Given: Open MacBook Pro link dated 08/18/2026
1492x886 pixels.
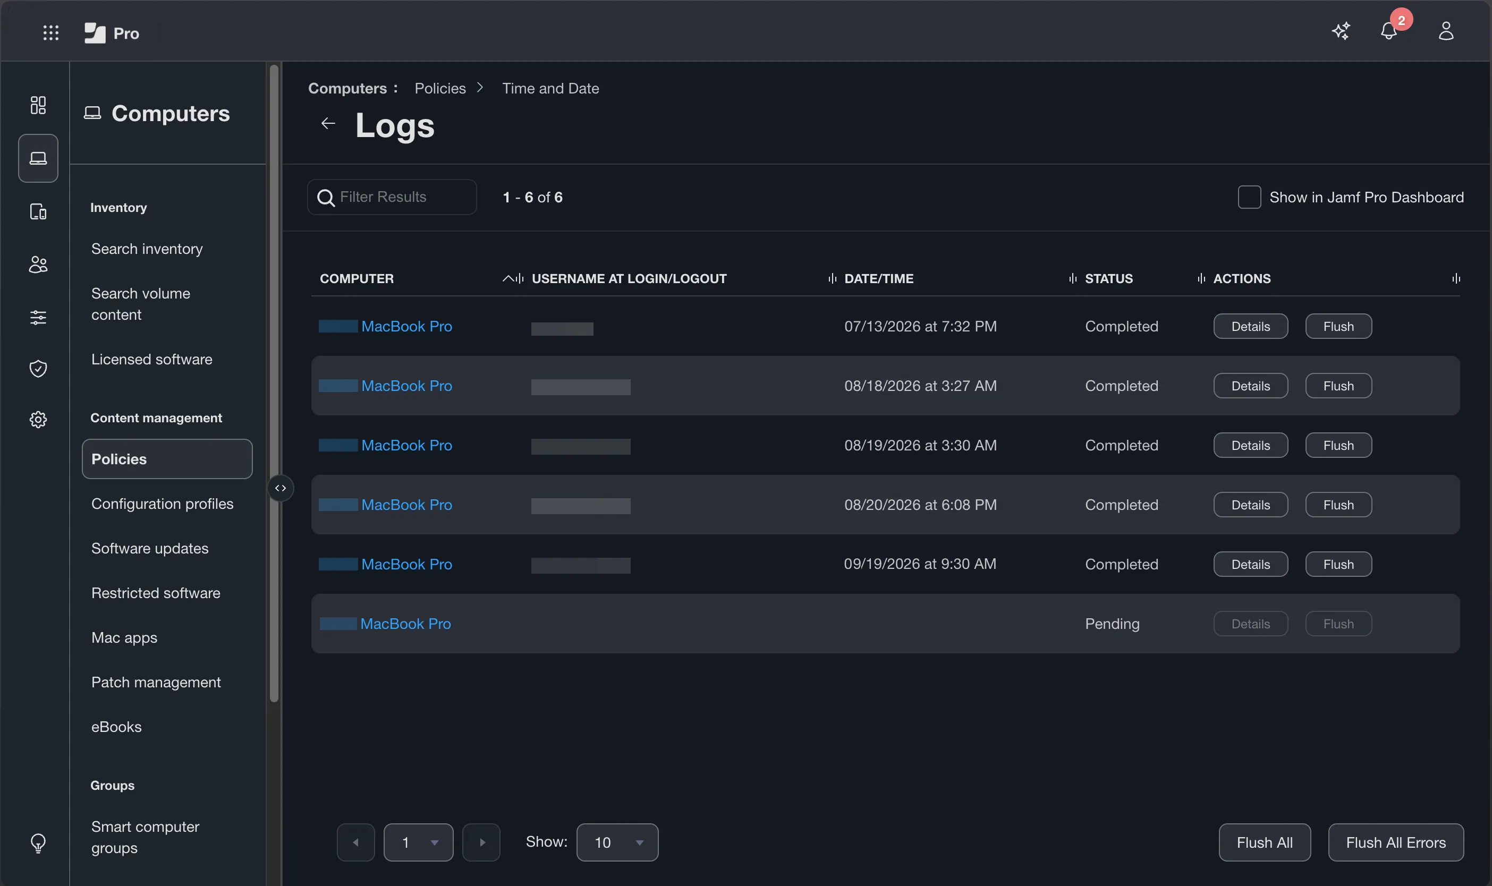Looking at the screenshot, I should point(406,386).
